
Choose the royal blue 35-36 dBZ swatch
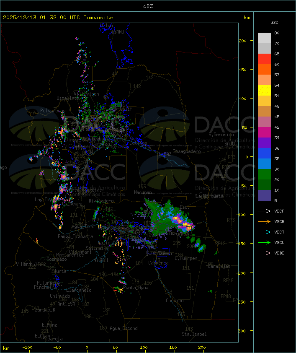[264, 153]
